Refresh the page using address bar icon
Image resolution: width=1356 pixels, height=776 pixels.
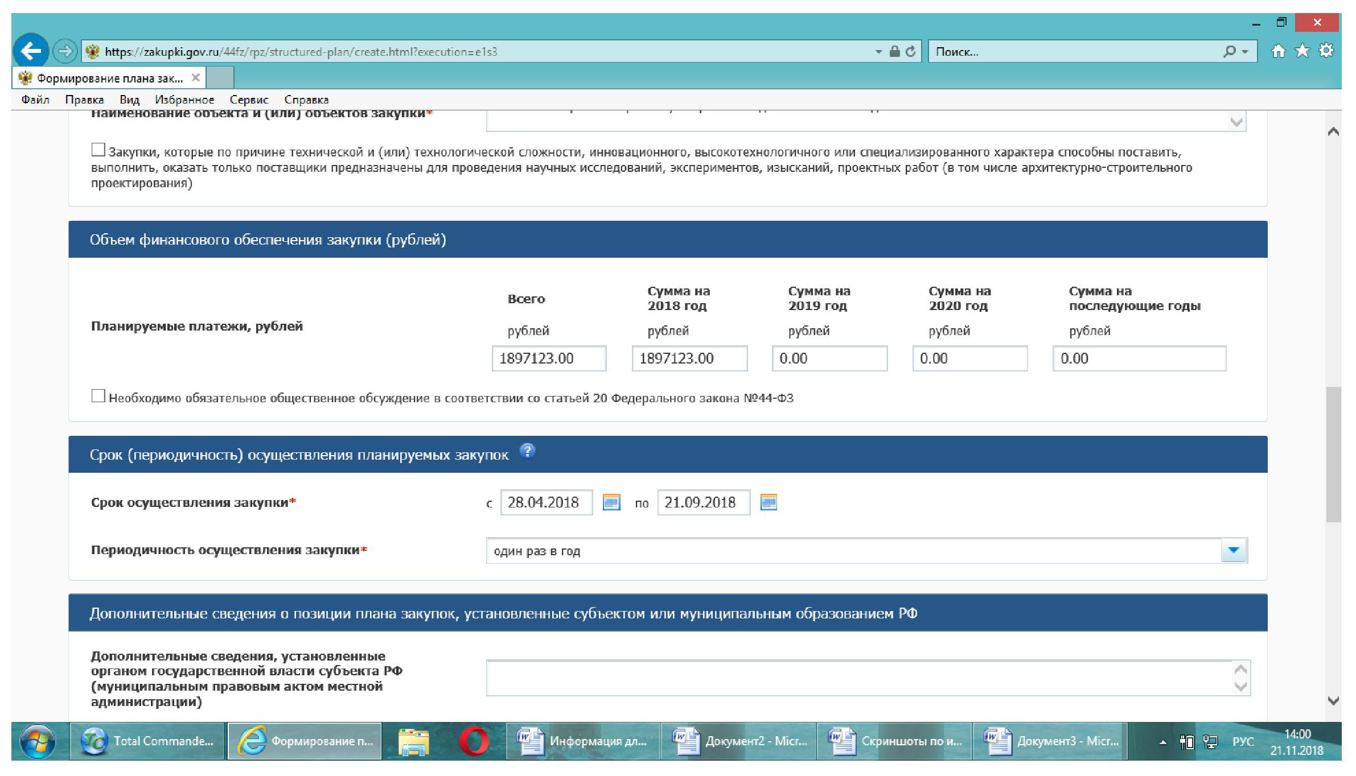pos(911,52)
